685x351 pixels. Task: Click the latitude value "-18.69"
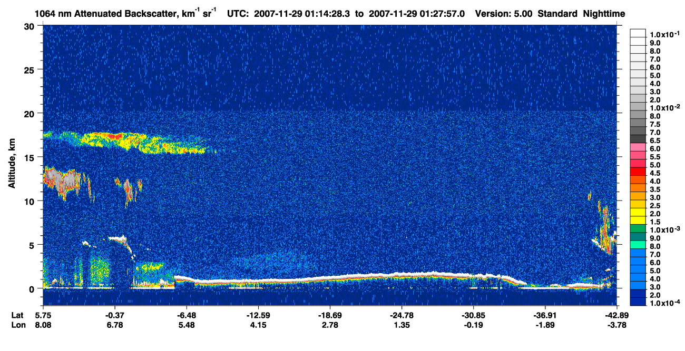coord(329,315)
